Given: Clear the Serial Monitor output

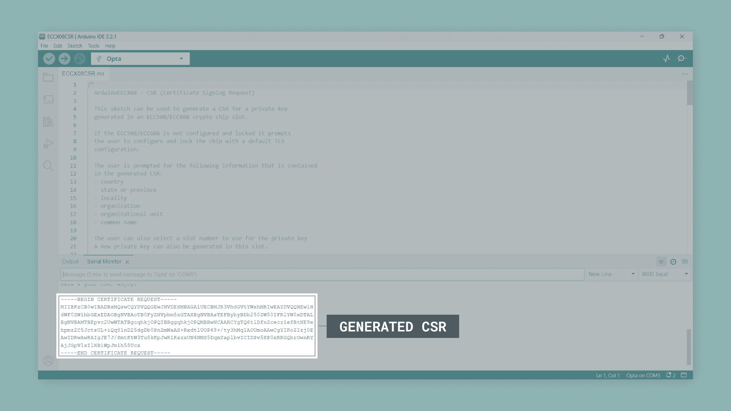Looking at the screenshot, I should point(685,261).
